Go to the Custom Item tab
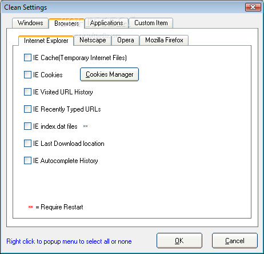This screenshot has width=264, height=254. (x=151, y=23)
